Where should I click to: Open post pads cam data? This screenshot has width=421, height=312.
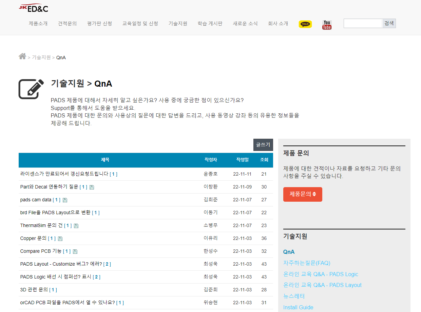[36, 200]
